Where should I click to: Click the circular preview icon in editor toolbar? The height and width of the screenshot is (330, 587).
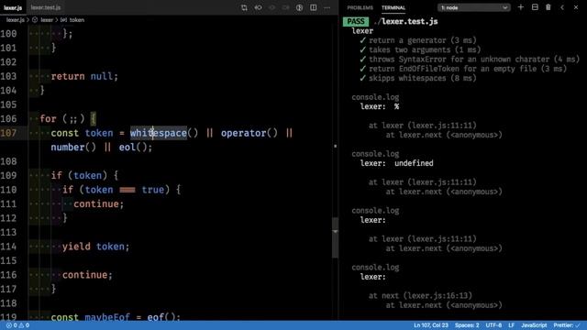click(x=299, y=7)
